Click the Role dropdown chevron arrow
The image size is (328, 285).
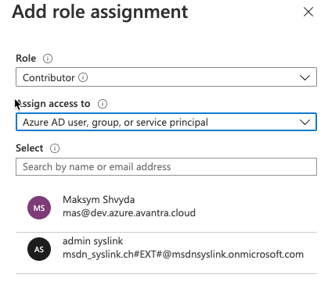tap(305, 77)
